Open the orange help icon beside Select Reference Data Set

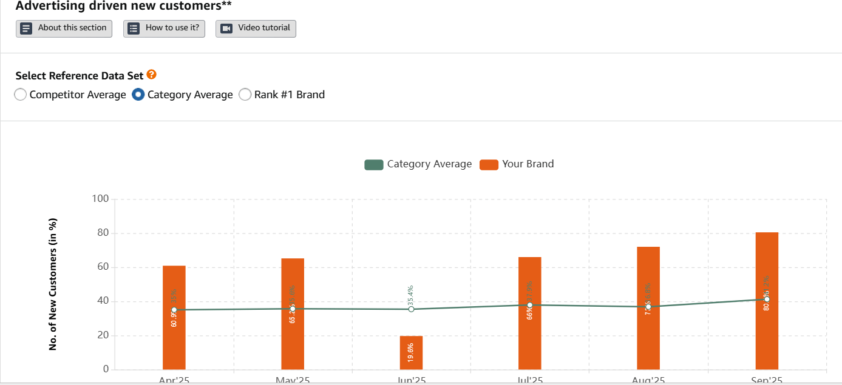(x=152, y=75)
